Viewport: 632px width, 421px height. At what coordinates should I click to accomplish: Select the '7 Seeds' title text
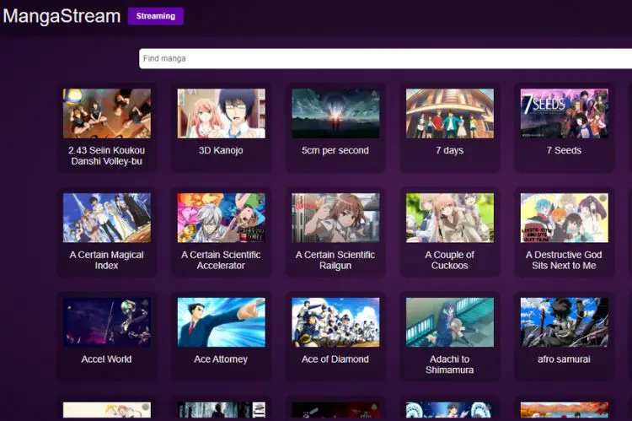[x=564, y=150]
